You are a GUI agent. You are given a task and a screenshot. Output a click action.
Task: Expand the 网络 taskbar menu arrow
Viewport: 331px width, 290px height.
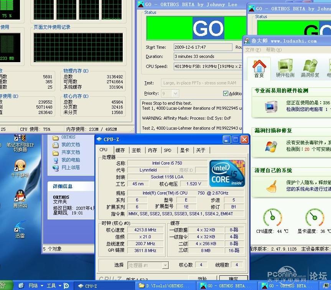[x=42, y=286]
